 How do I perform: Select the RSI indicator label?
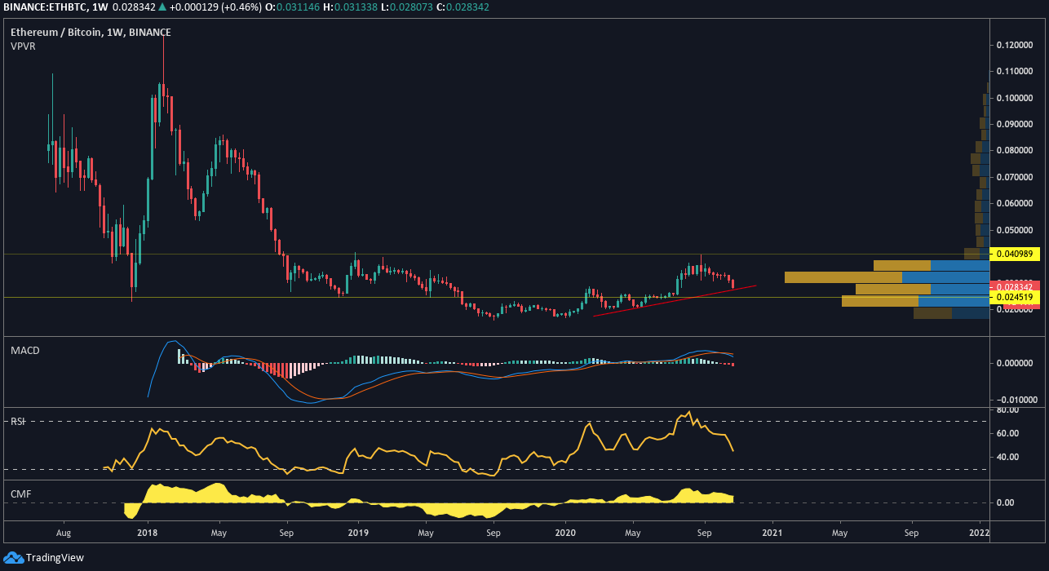click(x=17, y=421)
